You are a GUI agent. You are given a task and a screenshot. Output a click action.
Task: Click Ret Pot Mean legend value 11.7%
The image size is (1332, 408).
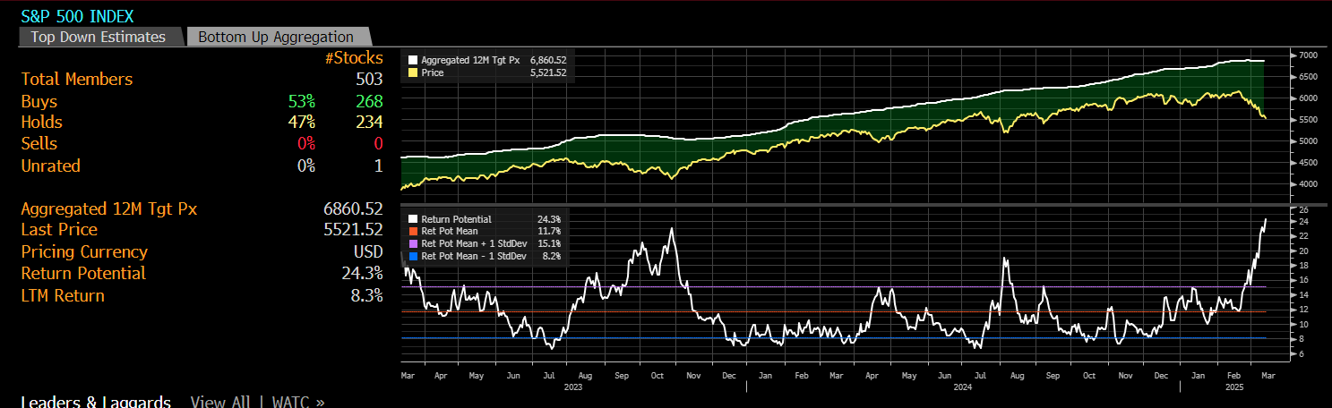pyautogui.click(x=549, y=231)
